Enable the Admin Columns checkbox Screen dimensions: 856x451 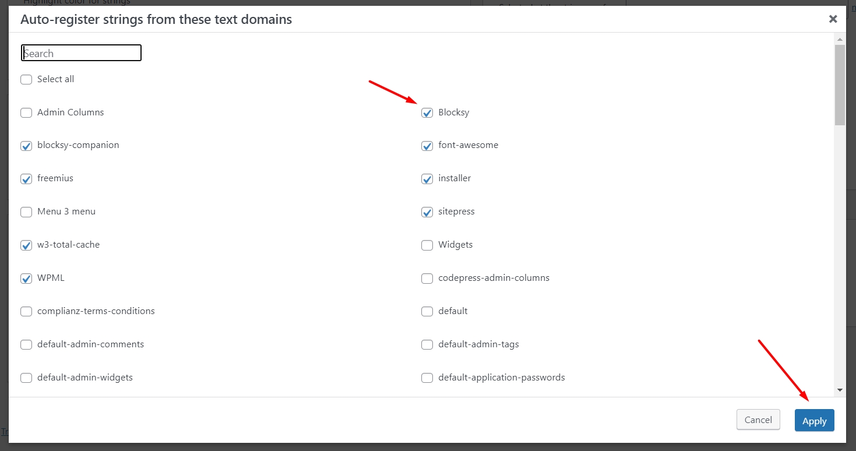pos(26,112)
